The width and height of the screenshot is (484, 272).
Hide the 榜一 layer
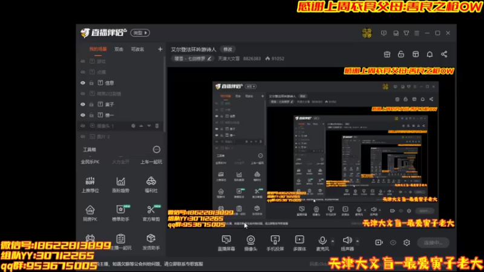pyautogui.click(x=83, y=115)
